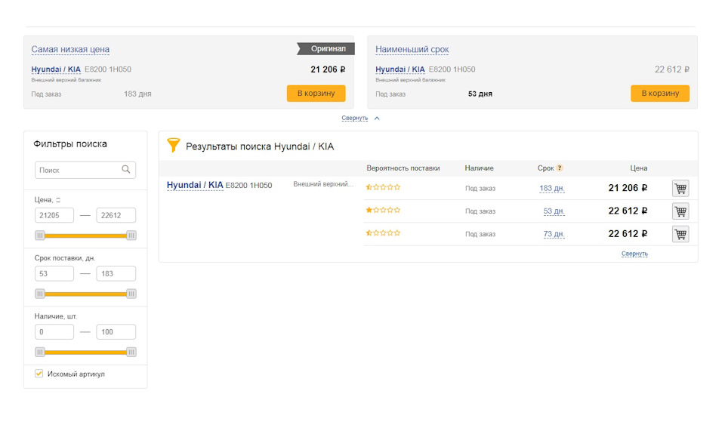Click the left handle of price slider
This screenshot has width=725, height=425.
click(40, 236)
